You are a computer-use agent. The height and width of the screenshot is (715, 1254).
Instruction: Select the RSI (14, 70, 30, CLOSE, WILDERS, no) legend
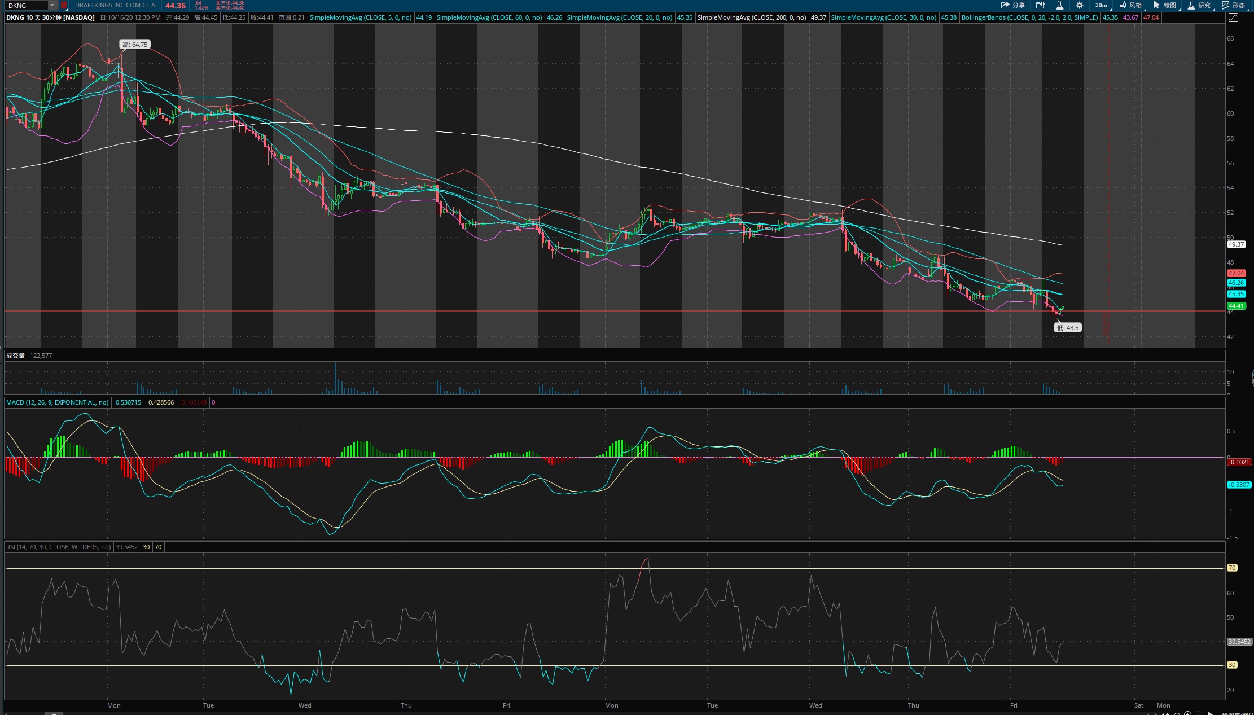tap(59, 547)
